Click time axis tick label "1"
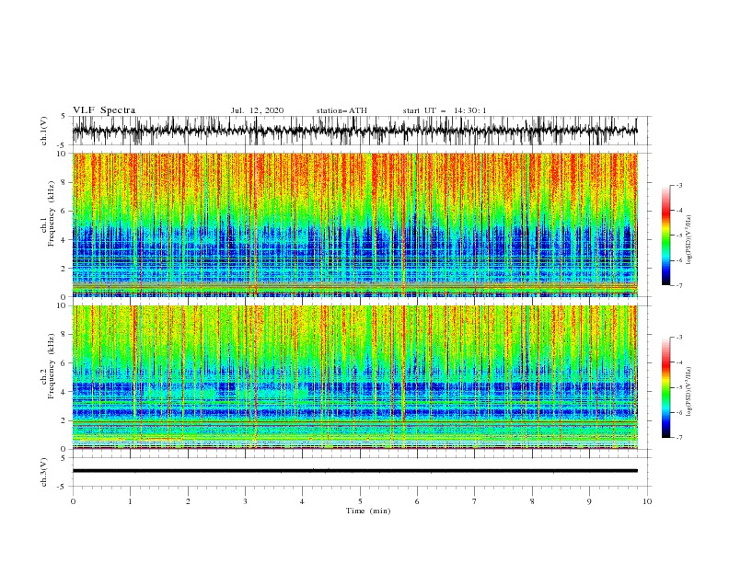This screenshot has width=729, height=563. pos(131,501)
